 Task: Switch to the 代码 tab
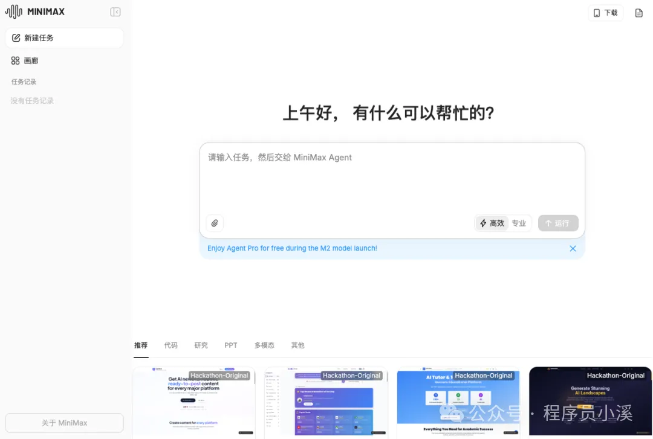pos(171,345)
